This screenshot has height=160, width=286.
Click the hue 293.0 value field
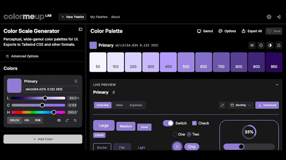[x=73, y=112]
